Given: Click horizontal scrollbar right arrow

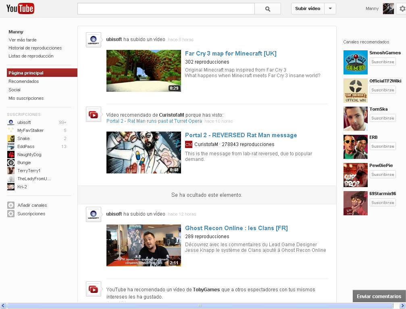Looking at the screenshot, I should (x=403, y=306).
